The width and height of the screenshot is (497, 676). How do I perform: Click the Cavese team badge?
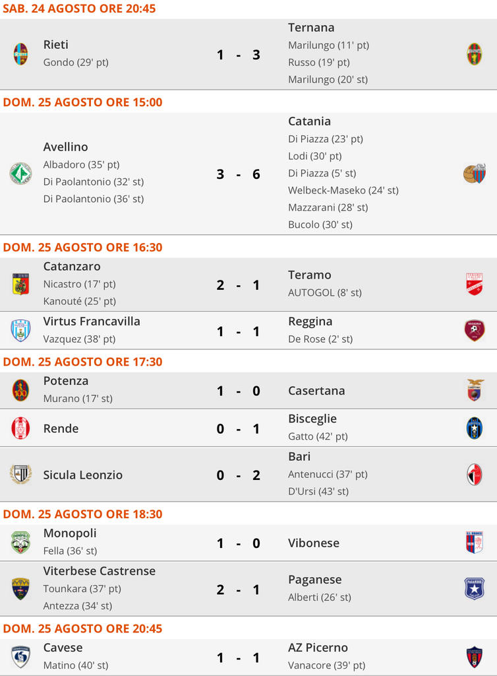click(20, 658)
